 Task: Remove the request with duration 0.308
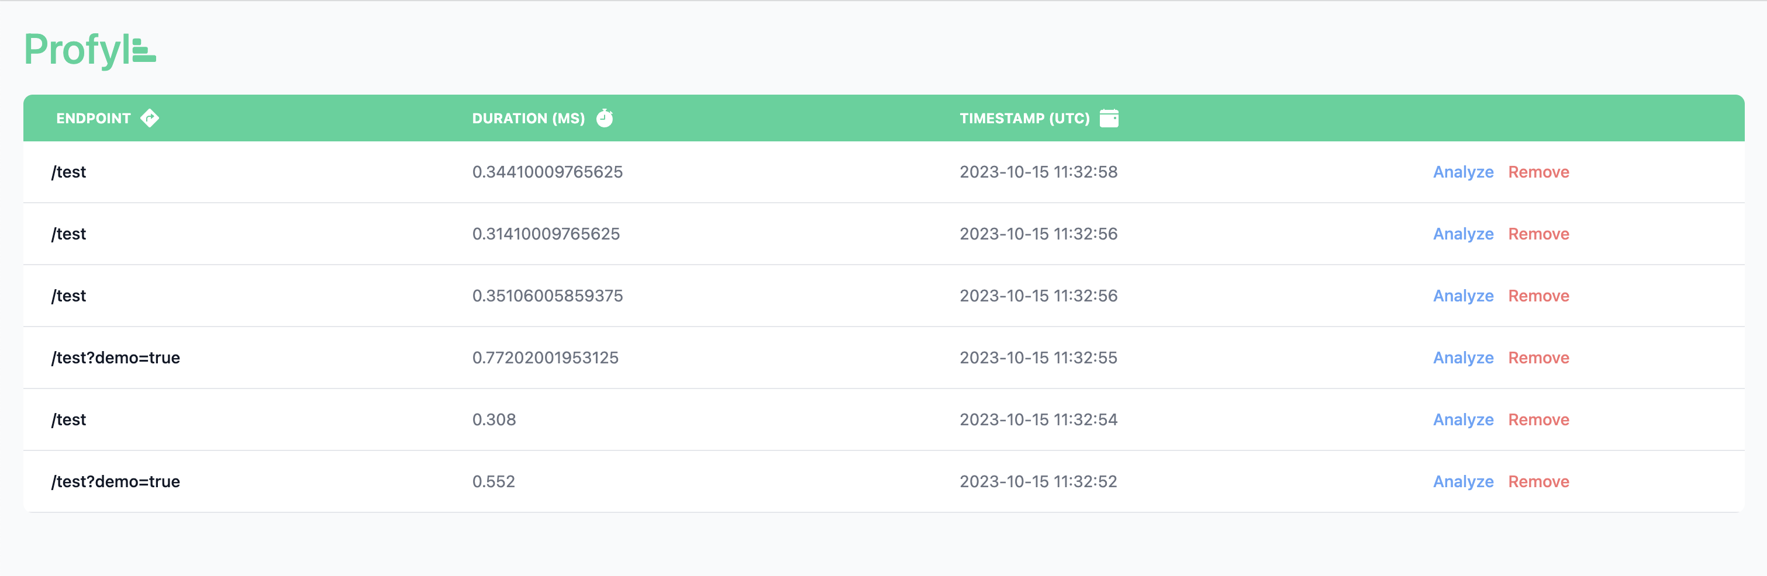pos(1538,419)
